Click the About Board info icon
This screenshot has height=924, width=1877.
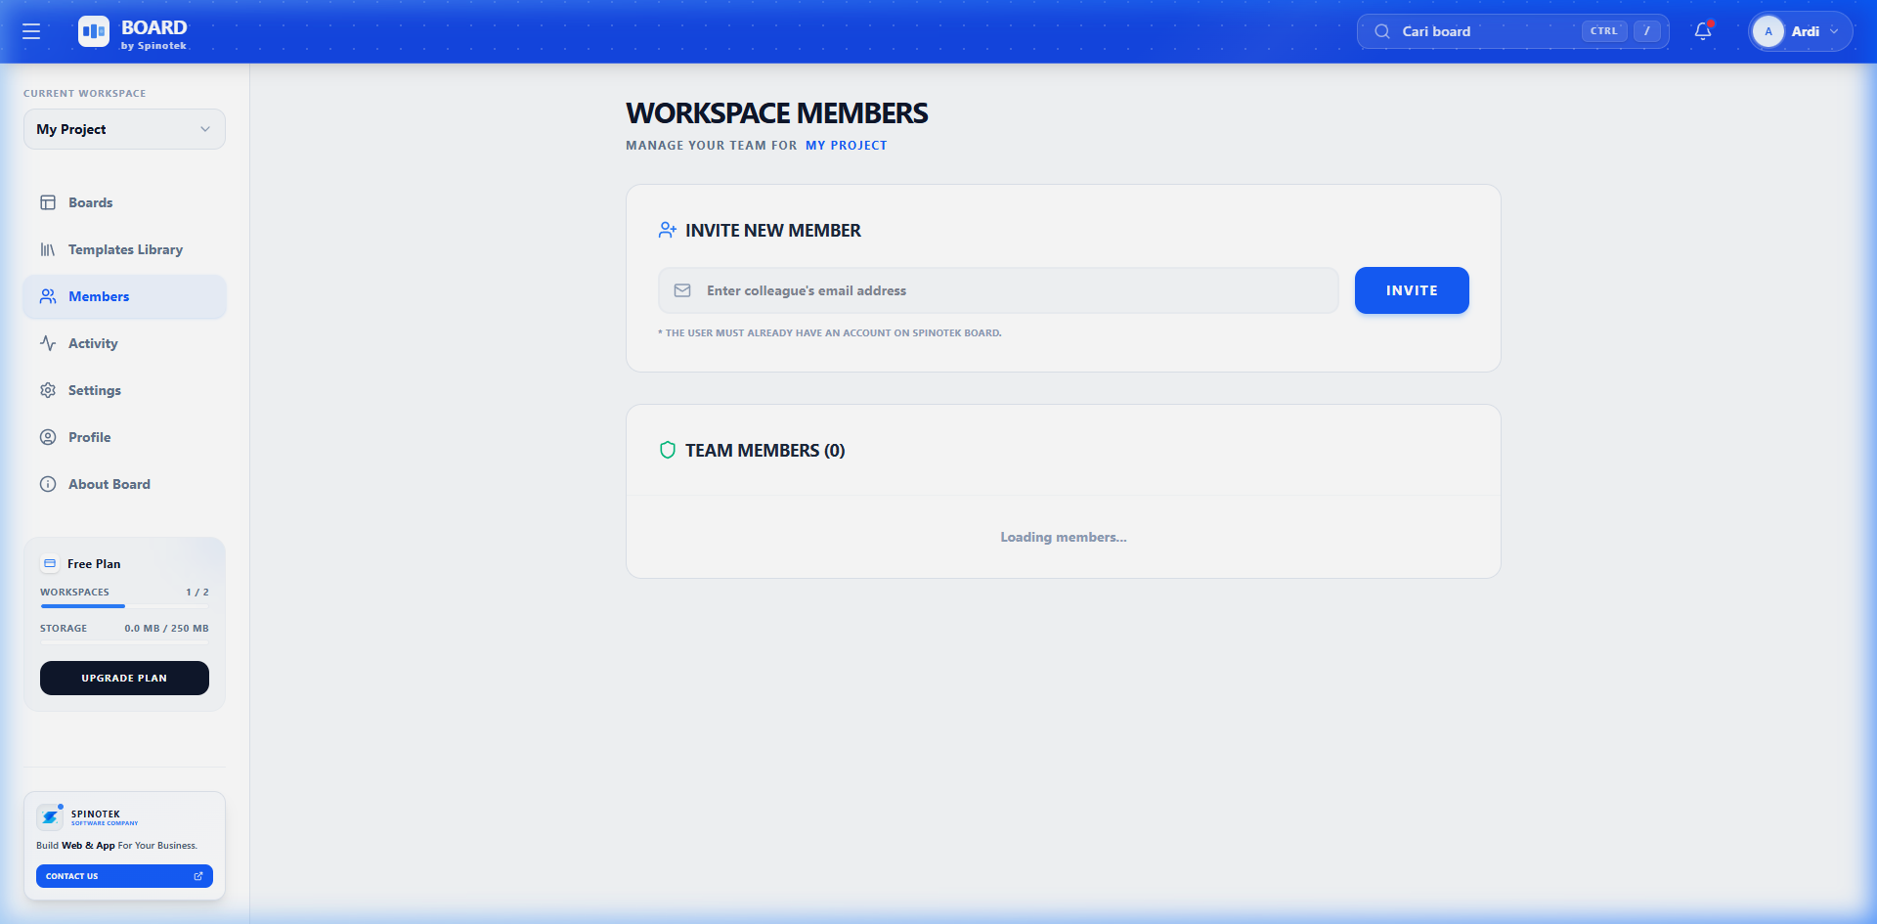coord(48,484)
